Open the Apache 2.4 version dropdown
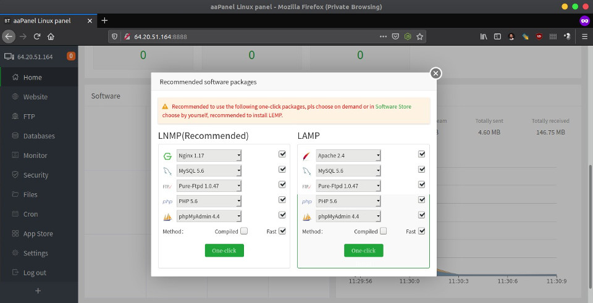This screenshot has width=593, height=303. pos(348,156)
